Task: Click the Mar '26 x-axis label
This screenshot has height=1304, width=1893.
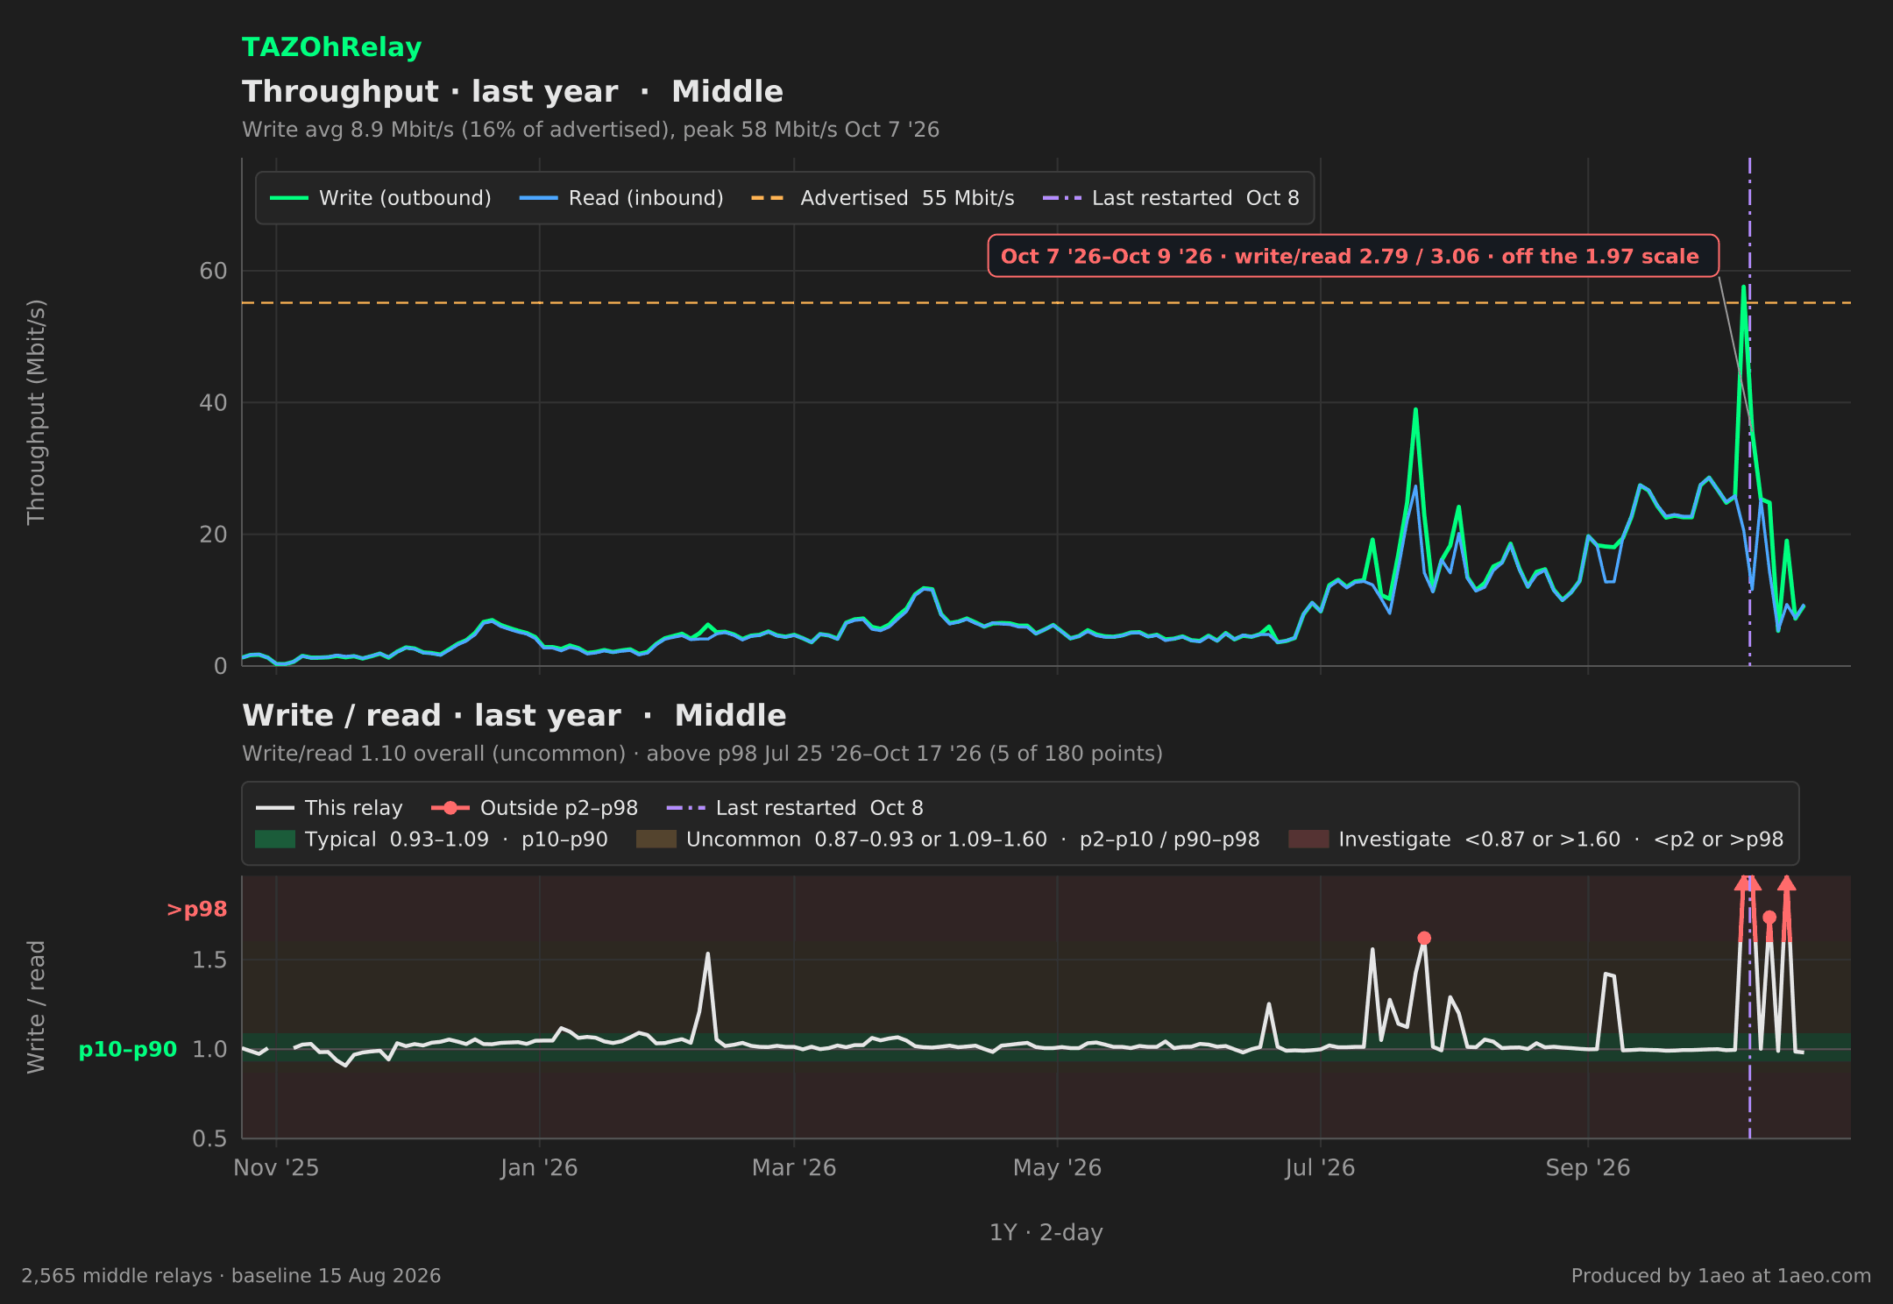Action: coord(794,1167)
